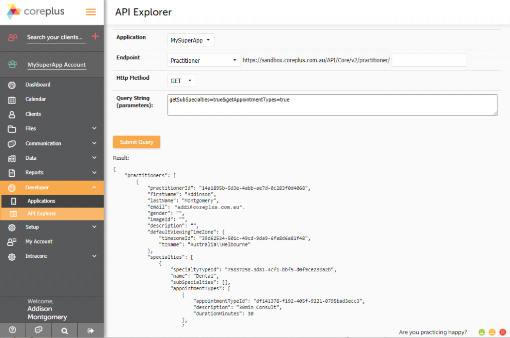Open help via the question mark icon
The width and height of the screenshot is (510, 338).
pyautogui.click(x=12, y=330)
